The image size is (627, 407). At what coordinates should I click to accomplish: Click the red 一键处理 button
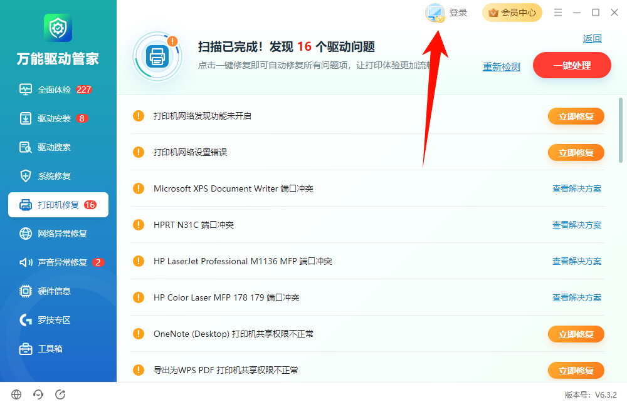pos(572,65)
